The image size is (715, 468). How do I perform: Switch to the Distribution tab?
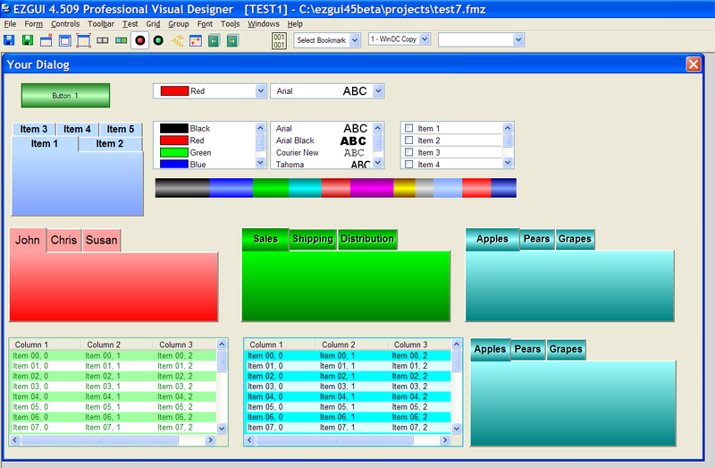tap(367, 239)
